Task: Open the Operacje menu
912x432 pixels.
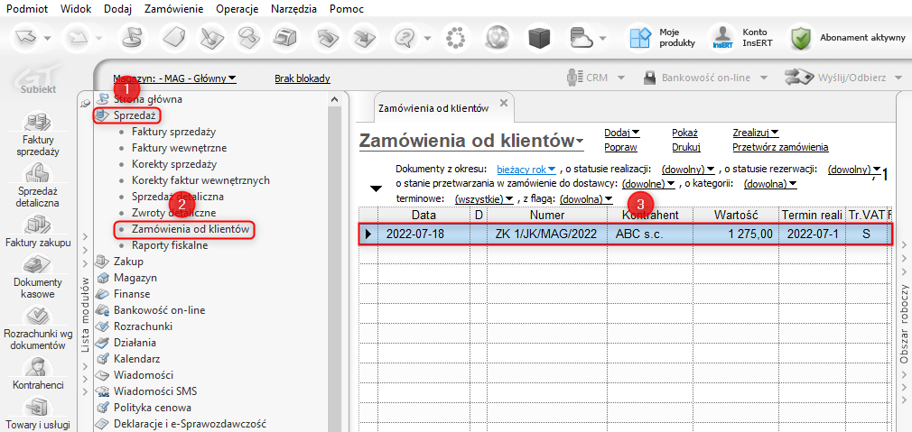Action: pos(237,9)
